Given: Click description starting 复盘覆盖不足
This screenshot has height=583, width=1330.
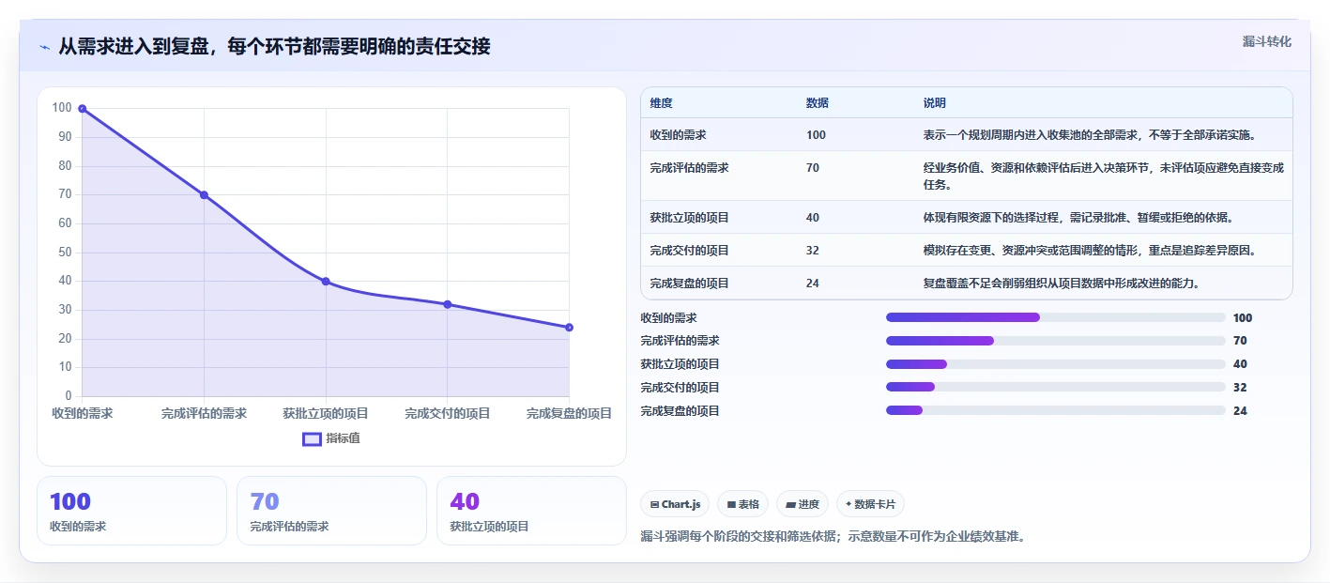Looking at the screenshot, I should pyautogui.click(x=1062, y=284).
